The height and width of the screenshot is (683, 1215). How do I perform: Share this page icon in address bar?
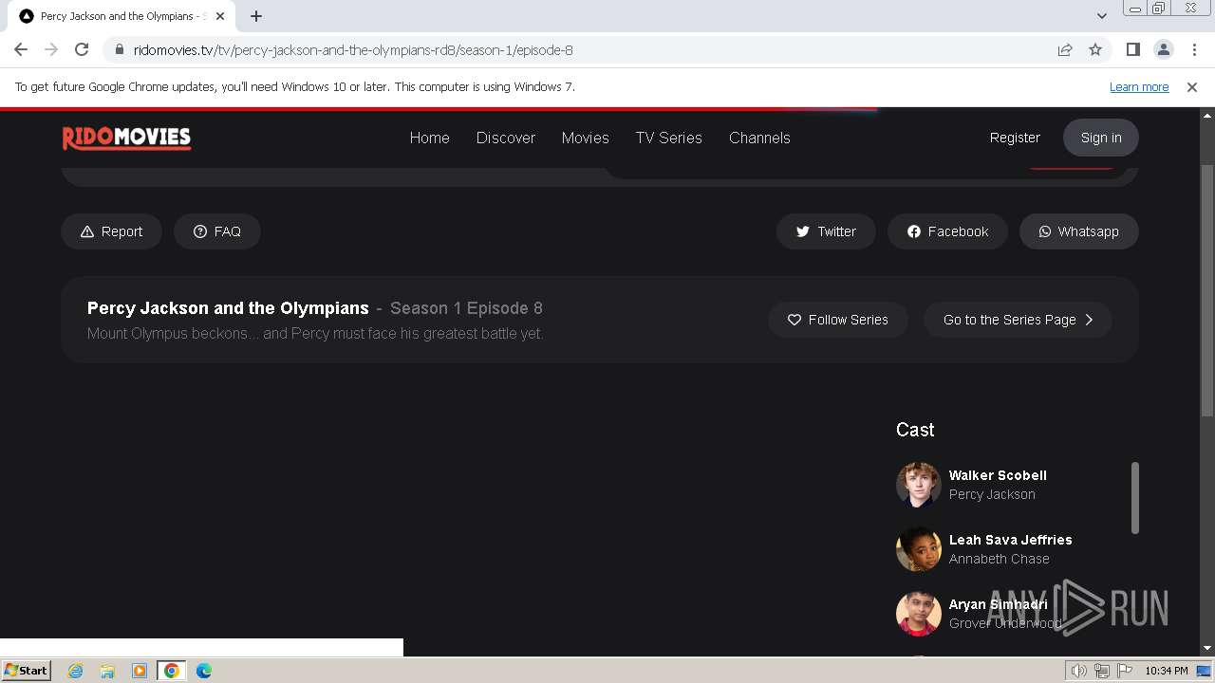coord(1065,49)
